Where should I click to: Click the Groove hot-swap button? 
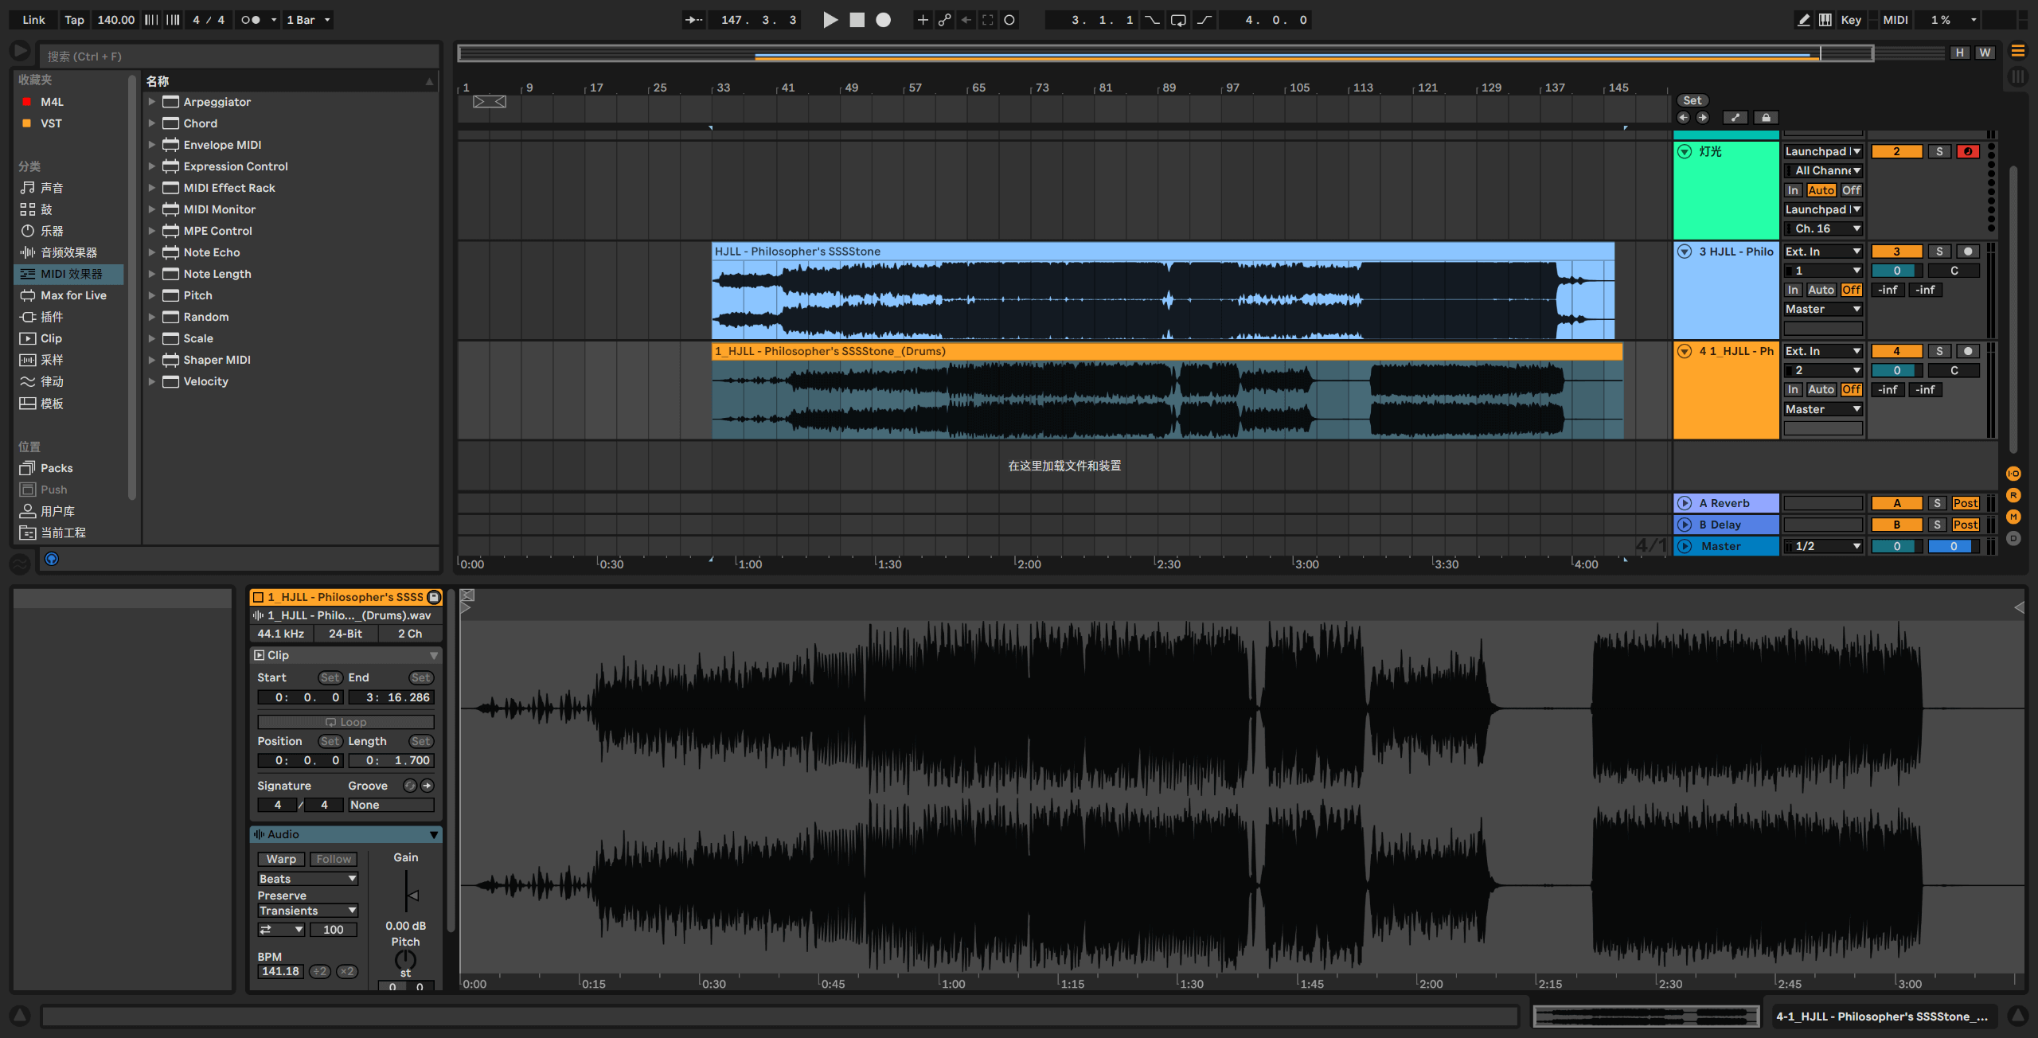pos(409,786)
